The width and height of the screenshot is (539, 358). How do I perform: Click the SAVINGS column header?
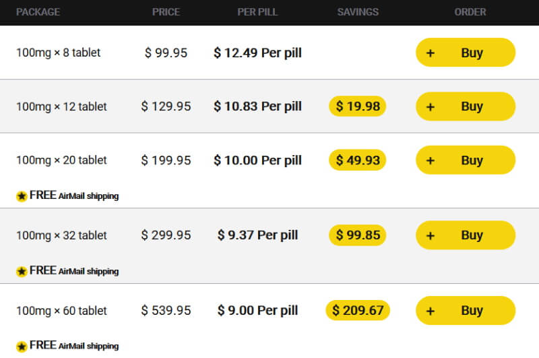[x=358, y=12]
